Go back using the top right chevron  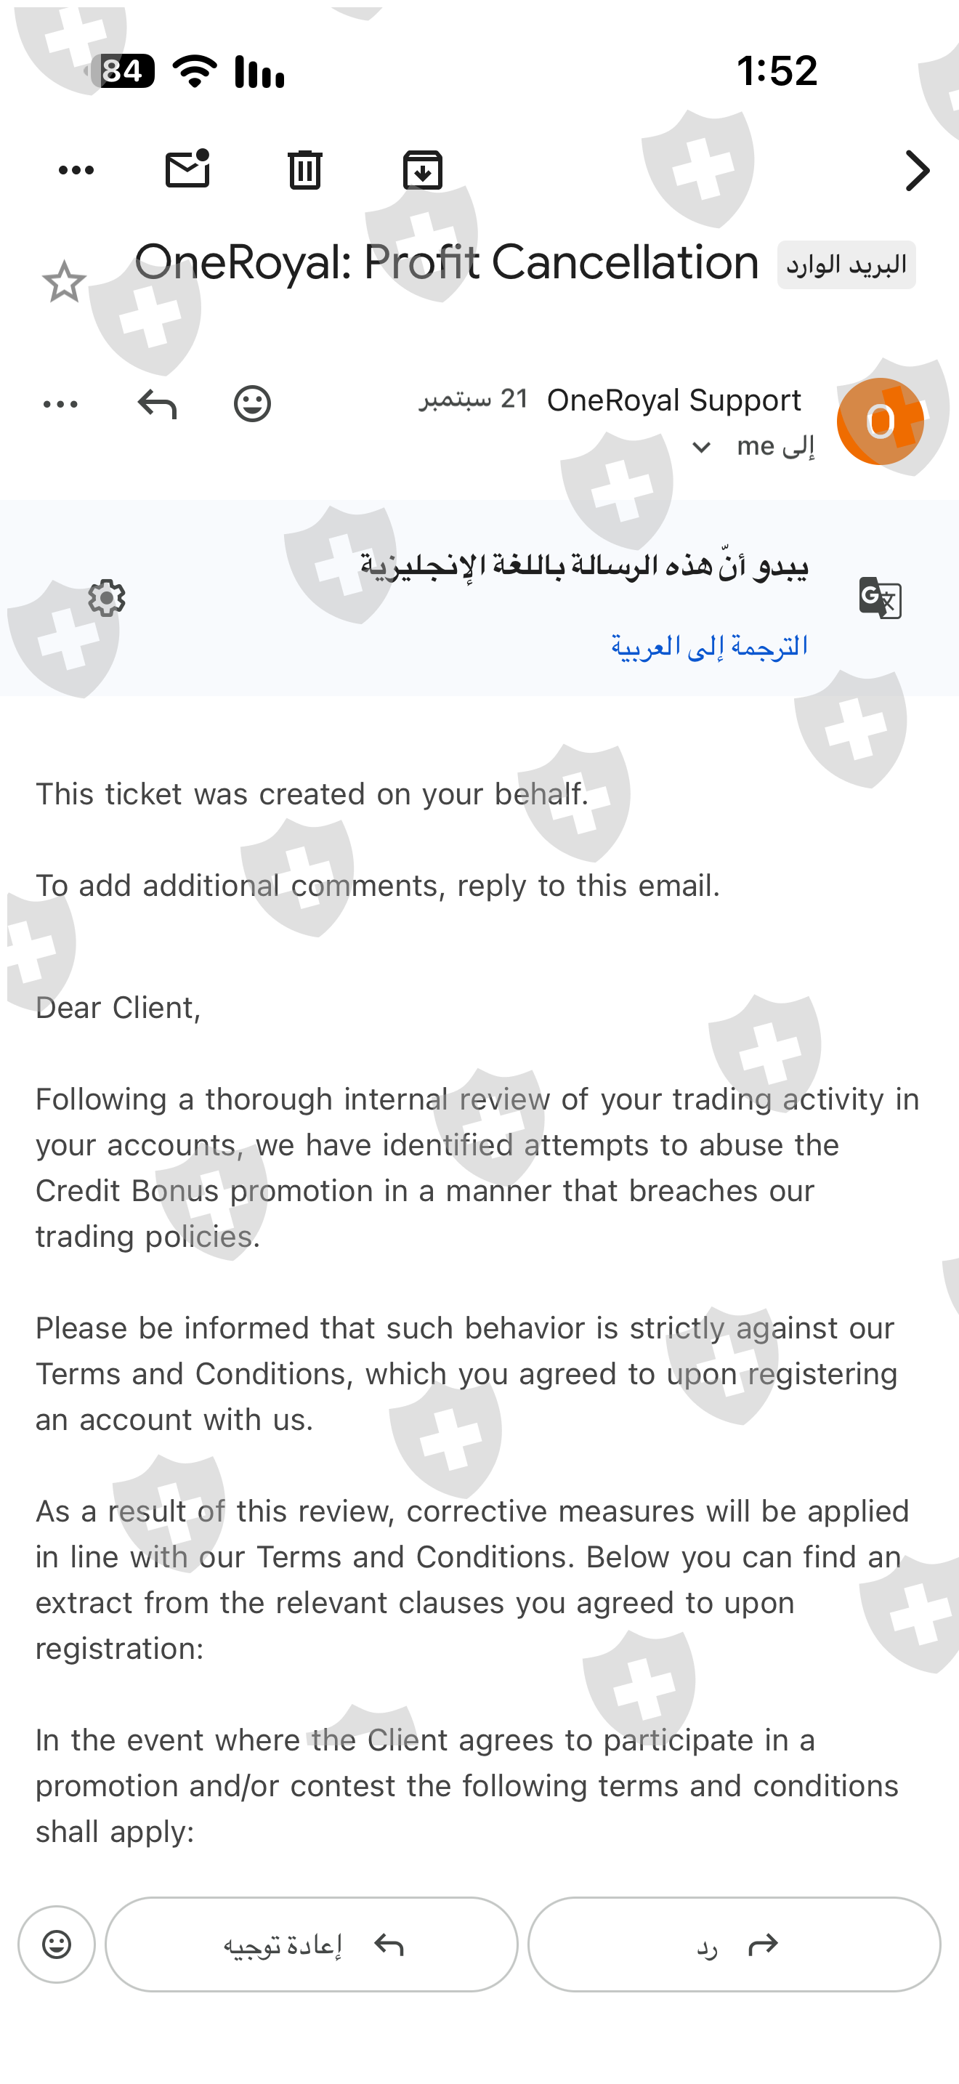click(x=917, y=170)
